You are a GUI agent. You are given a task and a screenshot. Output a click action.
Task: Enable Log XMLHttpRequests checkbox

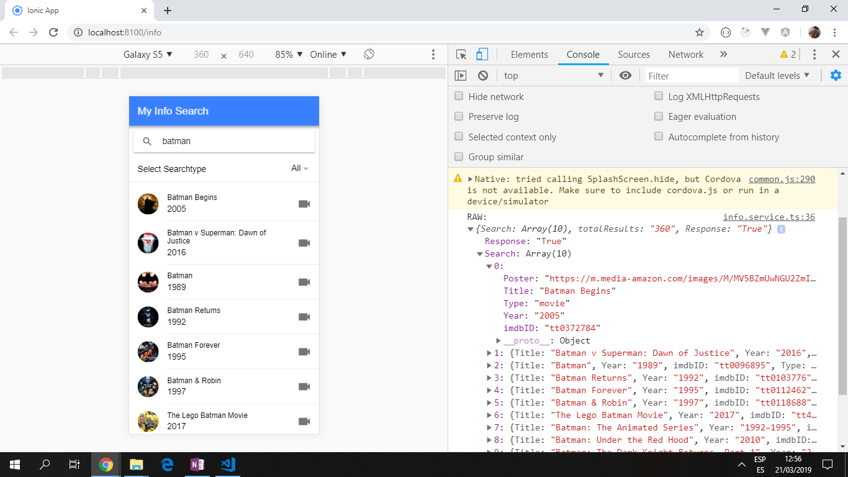[659, 96]
